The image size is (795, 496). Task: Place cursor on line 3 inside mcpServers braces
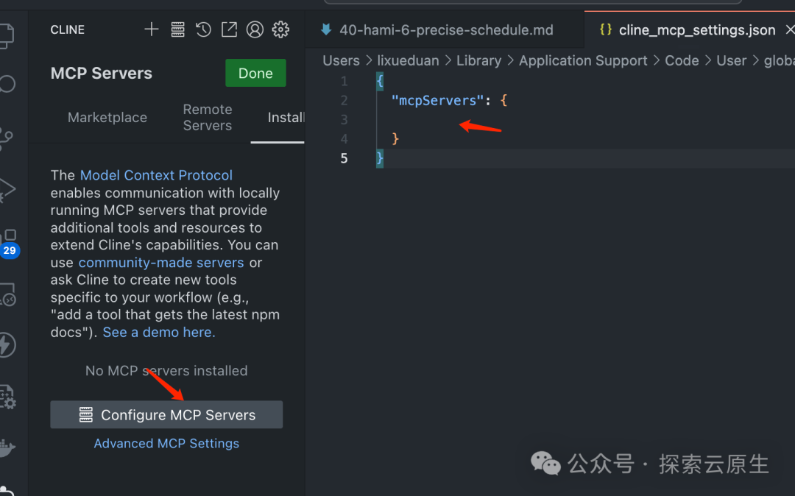tap(412, 119)
